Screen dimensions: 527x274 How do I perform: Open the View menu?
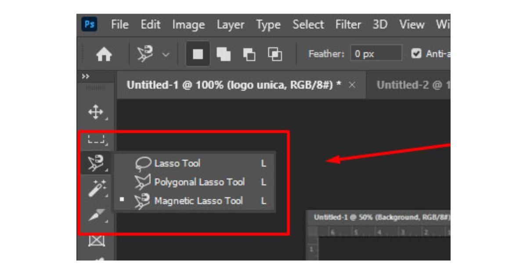[411, 25]
